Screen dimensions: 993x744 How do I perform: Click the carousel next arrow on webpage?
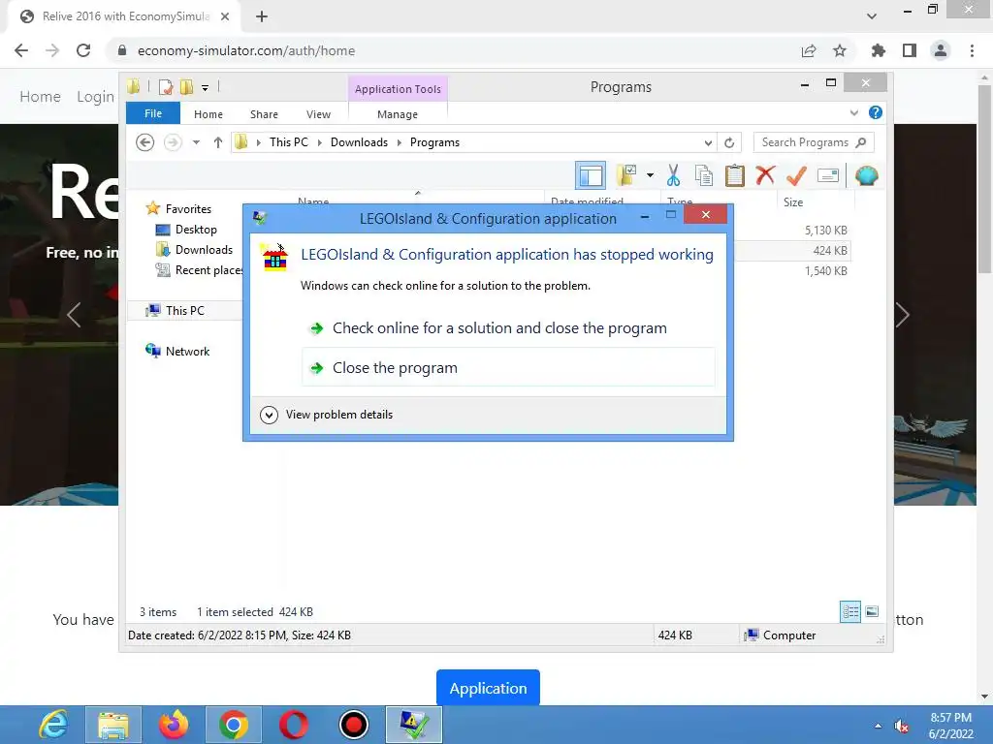click(x=903, y=315)
